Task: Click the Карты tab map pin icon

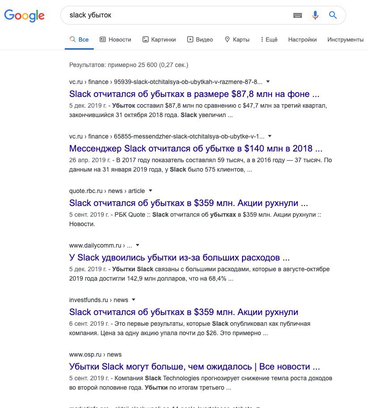Action: (x=227, y=40)
